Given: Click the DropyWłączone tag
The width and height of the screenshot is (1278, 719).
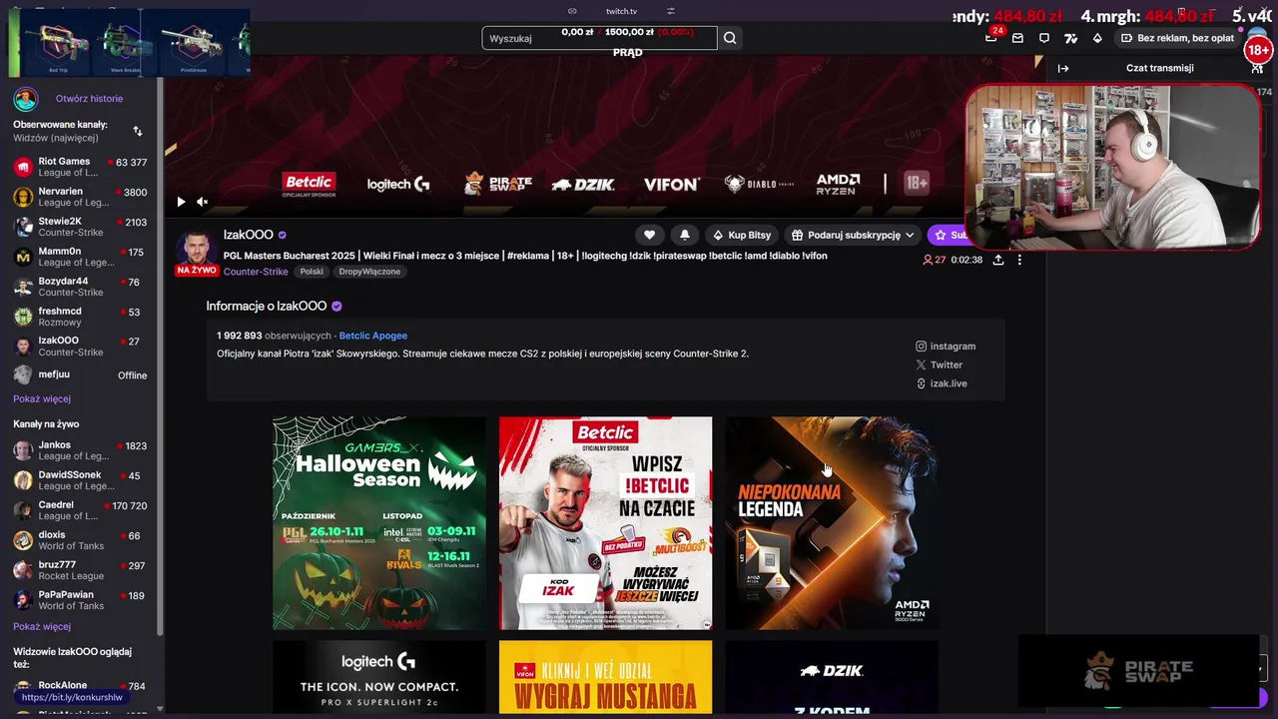Looking at the screenshot, I should tap(369, 272).
